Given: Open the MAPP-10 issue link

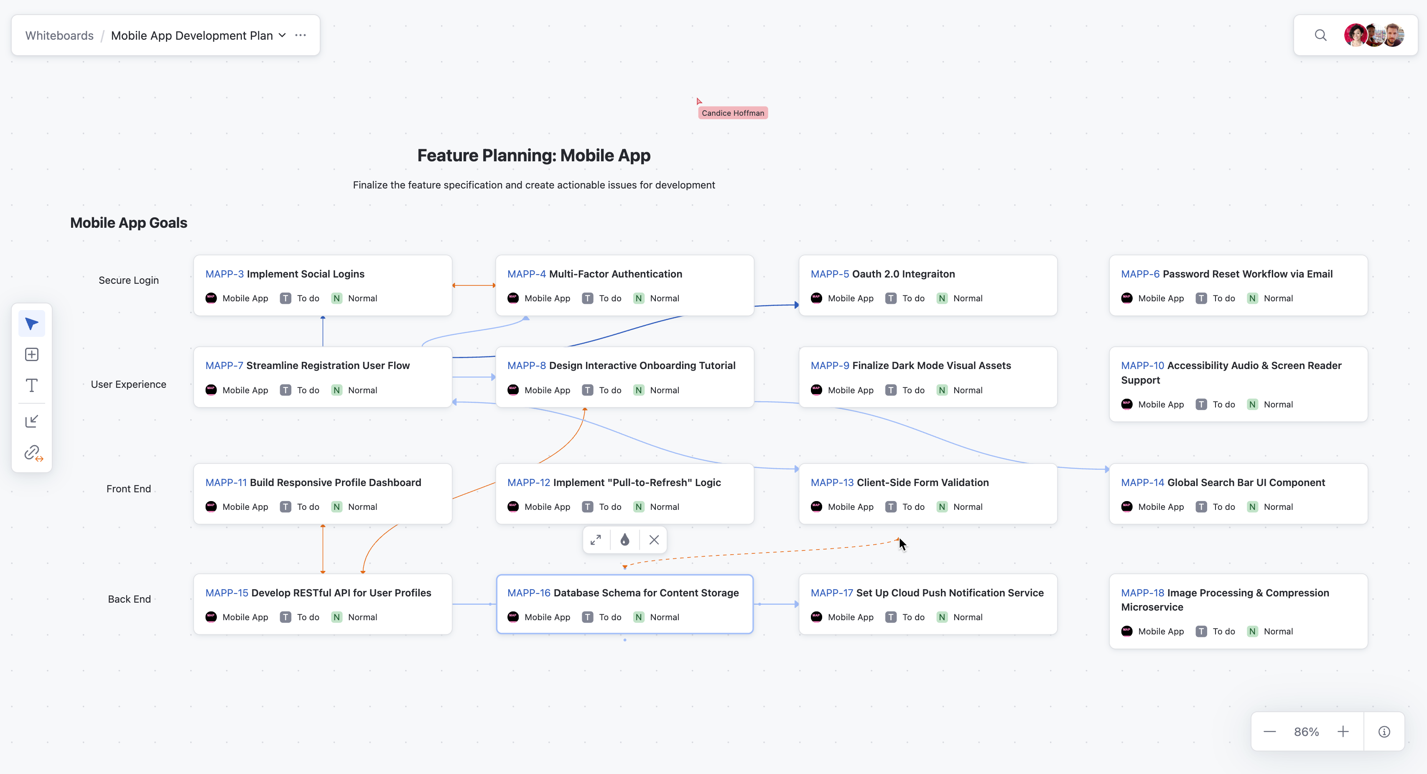Looking at the screenshot, I should [x=1142, y=366].
